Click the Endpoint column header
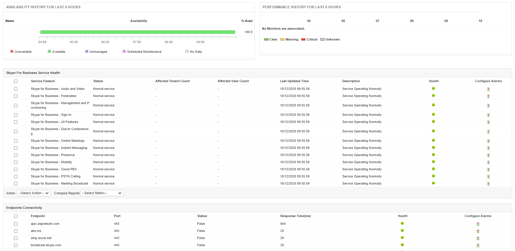 pos(38,216)
